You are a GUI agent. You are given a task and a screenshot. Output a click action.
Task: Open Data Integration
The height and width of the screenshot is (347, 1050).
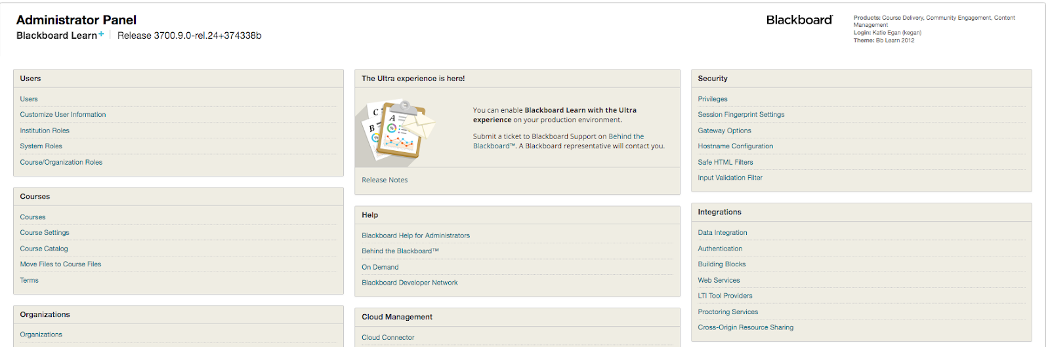(x=723, y=233)
